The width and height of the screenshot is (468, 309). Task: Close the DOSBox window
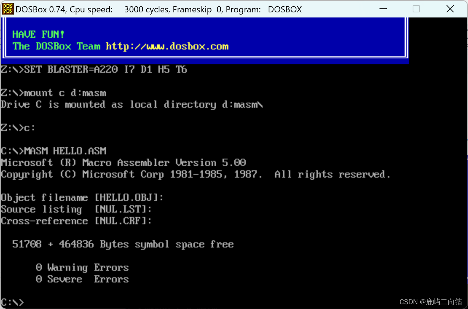pos(450,9)
